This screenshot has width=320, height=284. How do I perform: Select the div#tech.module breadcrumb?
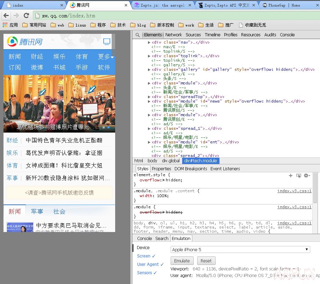coord(200,160)
